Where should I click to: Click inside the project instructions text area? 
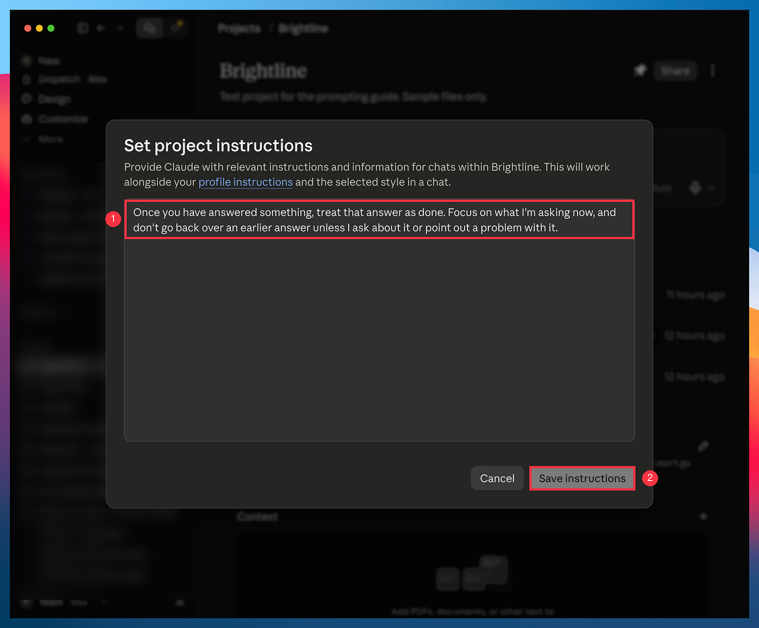coord(379,320)
